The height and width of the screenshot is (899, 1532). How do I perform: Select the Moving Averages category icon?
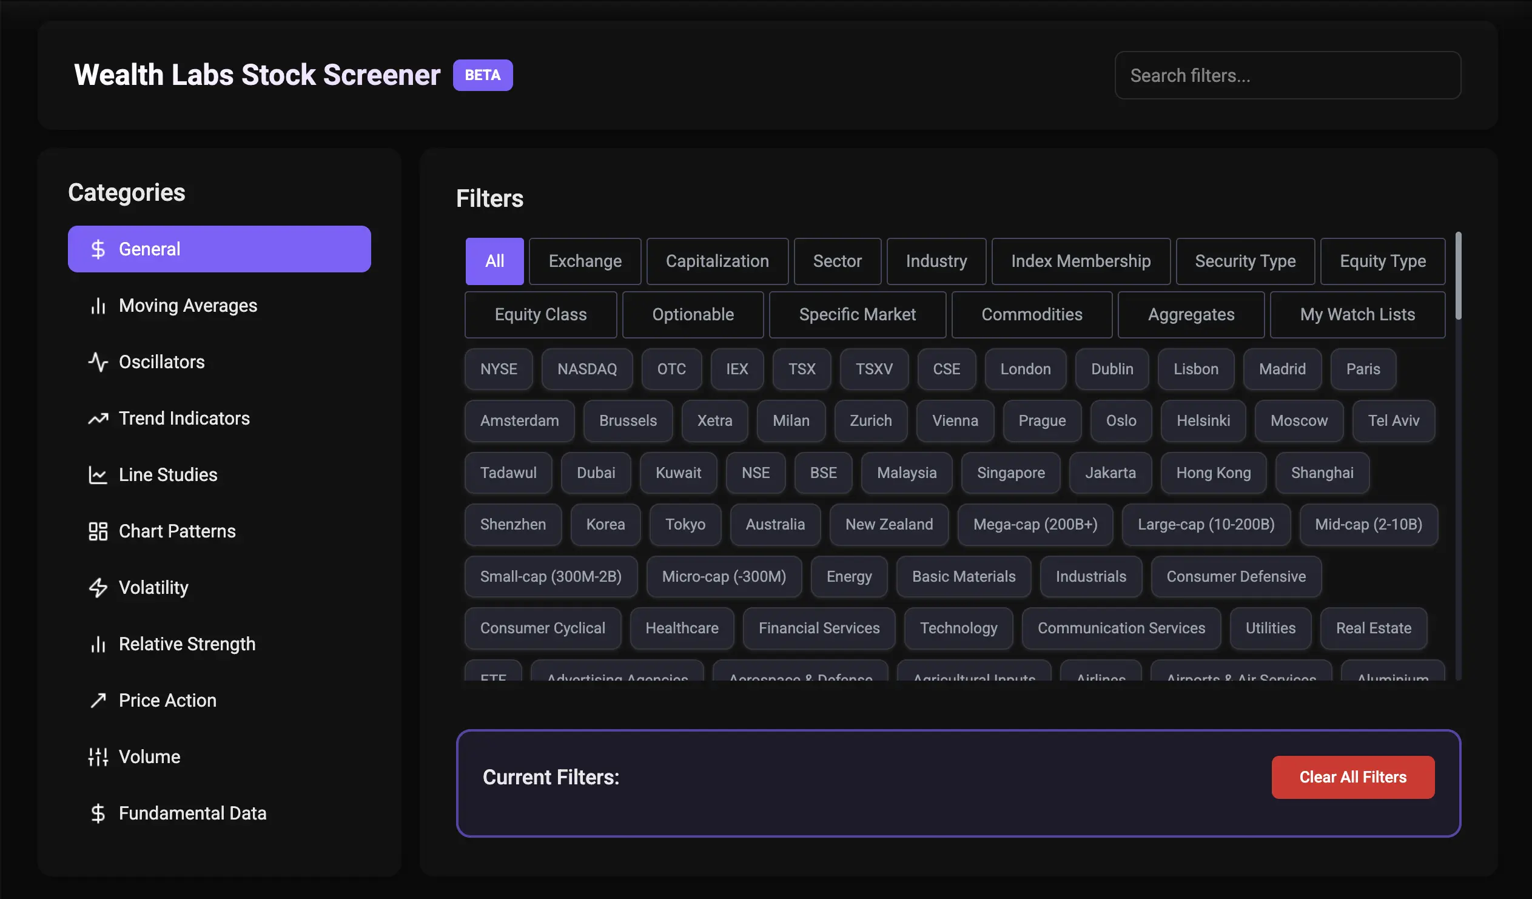point(98,306)
